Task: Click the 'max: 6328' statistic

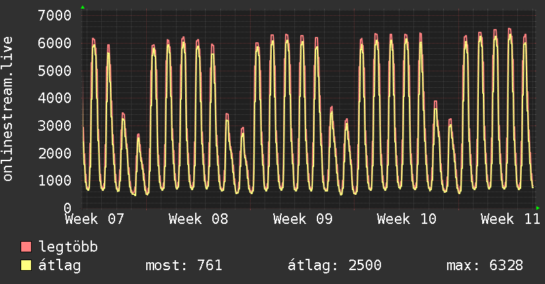Action: (485, 266)
